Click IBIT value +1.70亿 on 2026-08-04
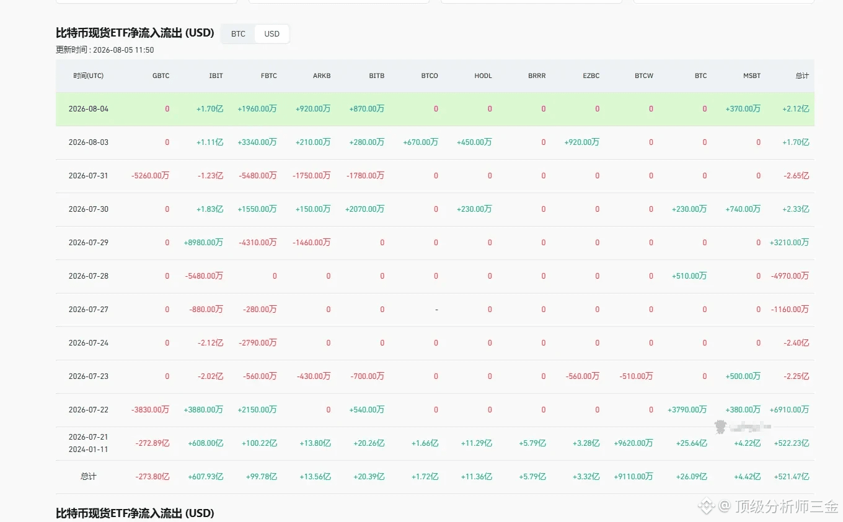Screen dimensions: 843x522 coord(210,109)
